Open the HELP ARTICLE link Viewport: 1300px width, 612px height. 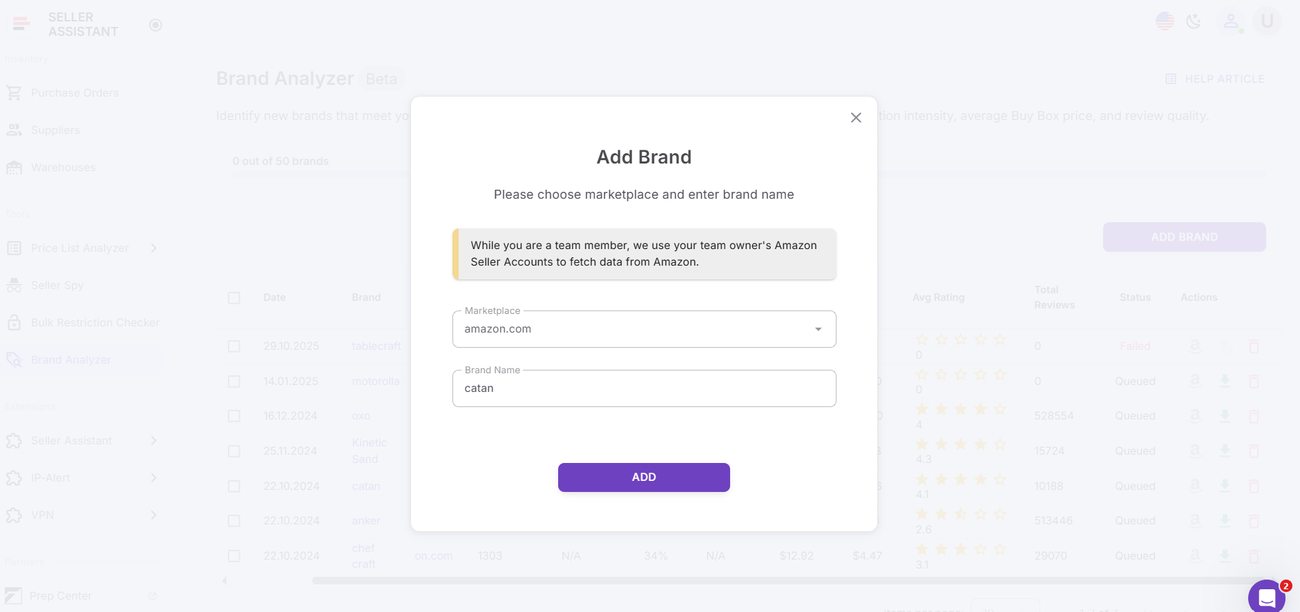click(1214, 79)
